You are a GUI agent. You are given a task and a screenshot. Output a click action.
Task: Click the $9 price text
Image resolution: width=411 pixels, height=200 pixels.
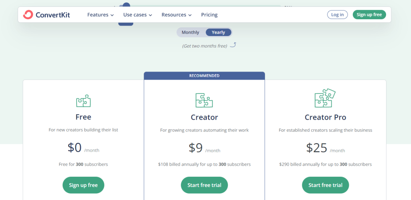195,148
